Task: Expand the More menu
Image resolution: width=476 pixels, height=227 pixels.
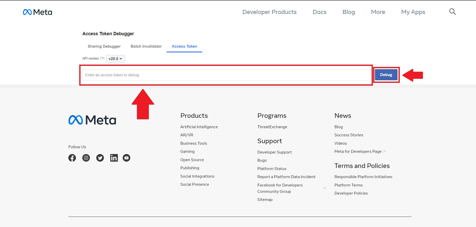Action: (x=378, y=12)
